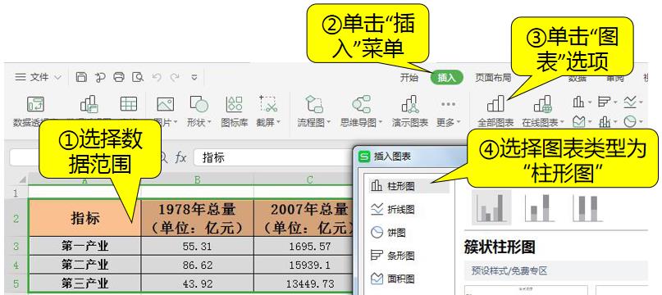The width and height of the screenshot is (662, 295).
Task: Click the line chart icon in ribbon
Action: 630,102
